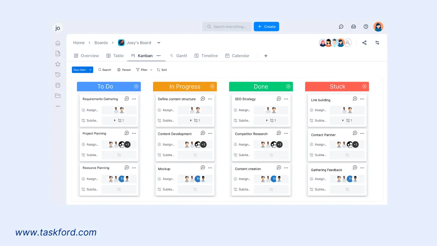Open the board settings sliders icon
Screen dimensions: 437x246
click(377, 43)
